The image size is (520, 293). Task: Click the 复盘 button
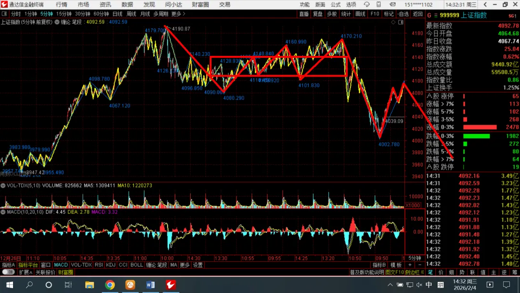[x=318, y=14]
